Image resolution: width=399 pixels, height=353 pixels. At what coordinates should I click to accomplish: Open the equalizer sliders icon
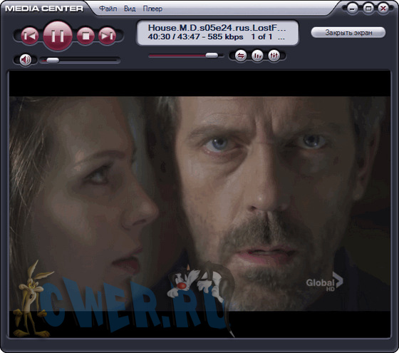coord(274,56)
